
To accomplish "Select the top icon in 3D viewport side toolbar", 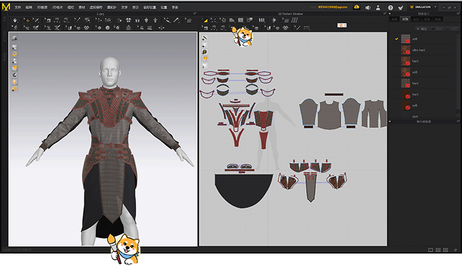I will click(14, 38).
